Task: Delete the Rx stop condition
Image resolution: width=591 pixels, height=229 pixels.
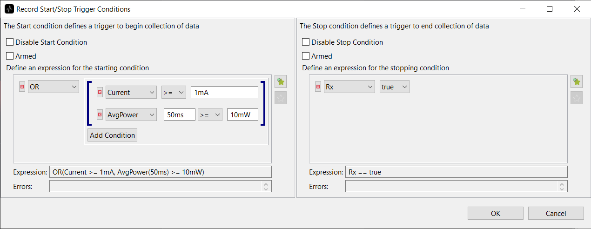Action: click(x=318, y=87)
